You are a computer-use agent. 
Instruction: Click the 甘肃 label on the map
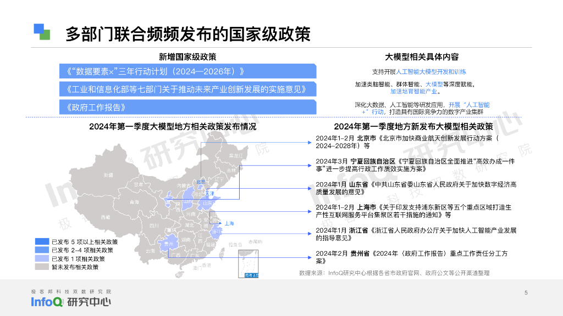pyautogui.click(x=138, y=184)
